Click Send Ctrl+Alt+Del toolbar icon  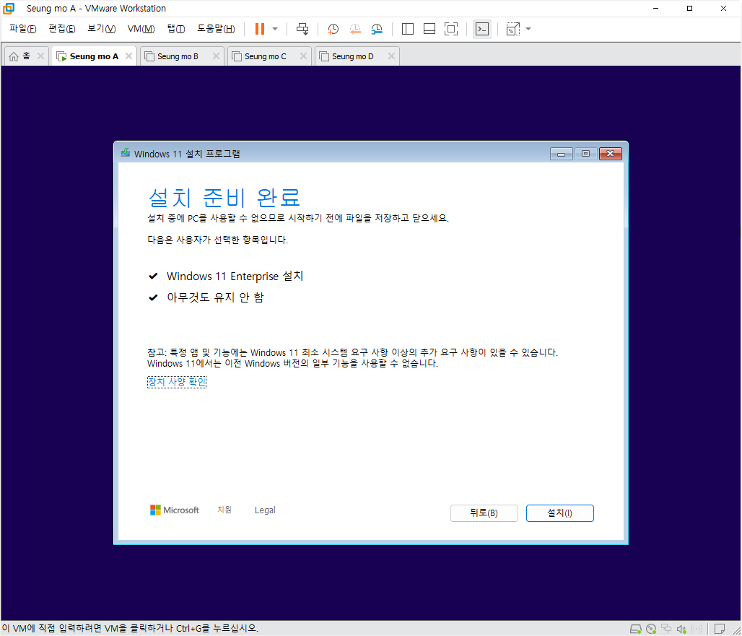coord(302,29)
